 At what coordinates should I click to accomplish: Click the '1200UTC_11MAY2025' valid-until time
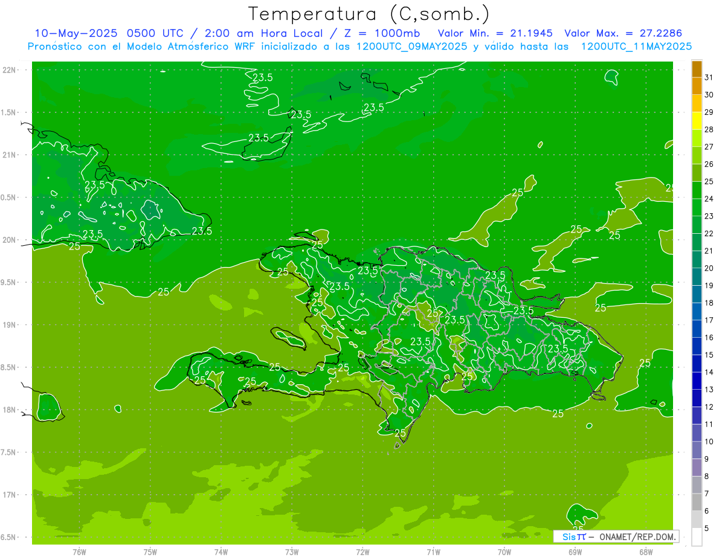636,46
